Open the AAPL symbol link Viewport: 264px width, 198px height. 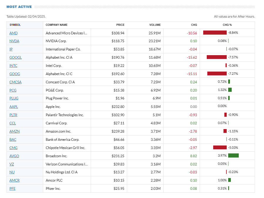pos(14,107)
